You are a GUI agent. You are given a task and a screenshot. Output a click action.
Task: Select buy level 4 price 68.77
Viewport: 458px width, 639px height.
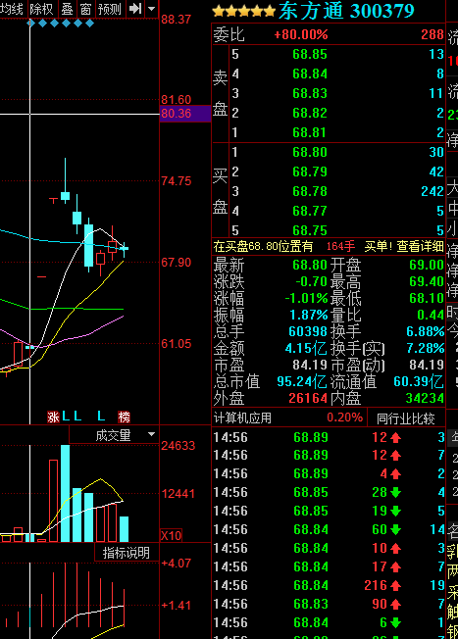pyautogui.click(x=310, y=211)
